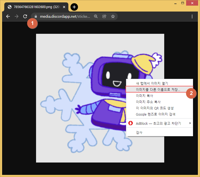Select 'Google 렌즈로 이미지 검색'

[x=159, y=114]
